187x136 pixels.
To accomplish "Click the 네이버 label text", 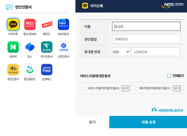I will coord(13,57).
